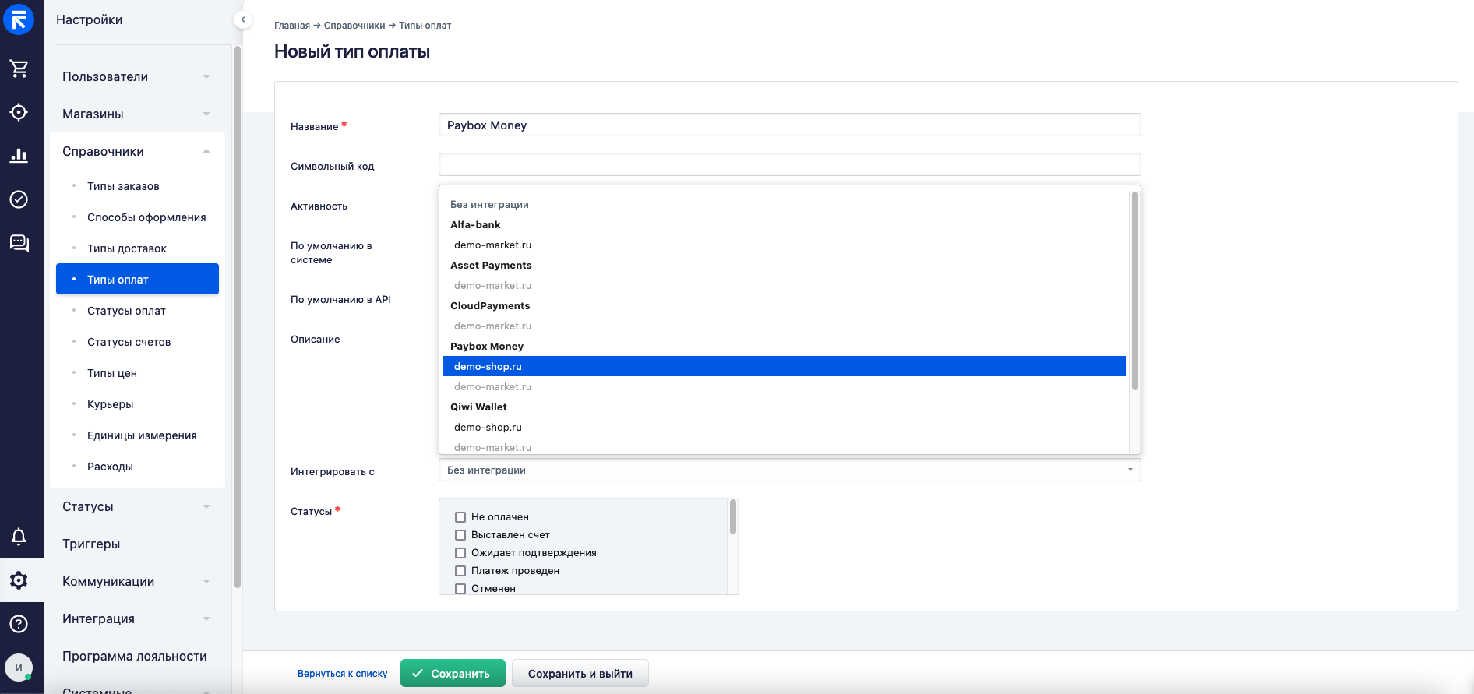Image resolution: width=1474 pixels, height=694 pixels.
Task: Click the settings sidebar scrollbar
Action: pyautogui.click(x=238, y=316)
